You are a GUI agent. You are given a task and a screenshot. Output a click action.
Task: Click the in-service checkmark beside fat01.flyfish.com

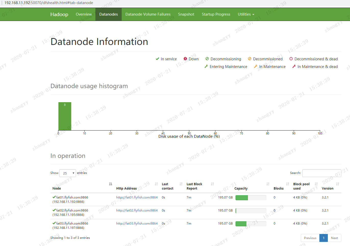click(54, 197)
